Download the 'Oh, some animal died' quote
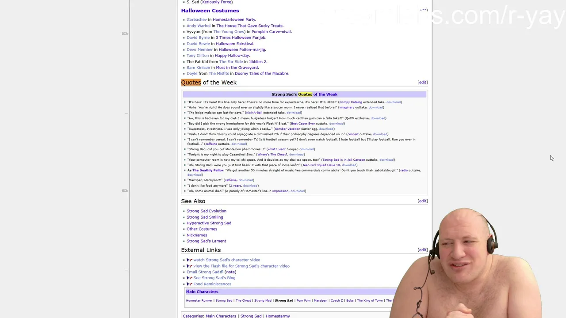Screen dimensions: 566x318 [298, 191]
